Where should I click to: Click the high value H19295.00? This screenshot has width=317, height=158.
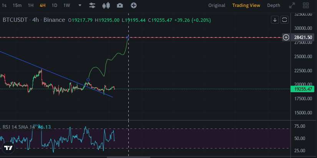point(107,20)
